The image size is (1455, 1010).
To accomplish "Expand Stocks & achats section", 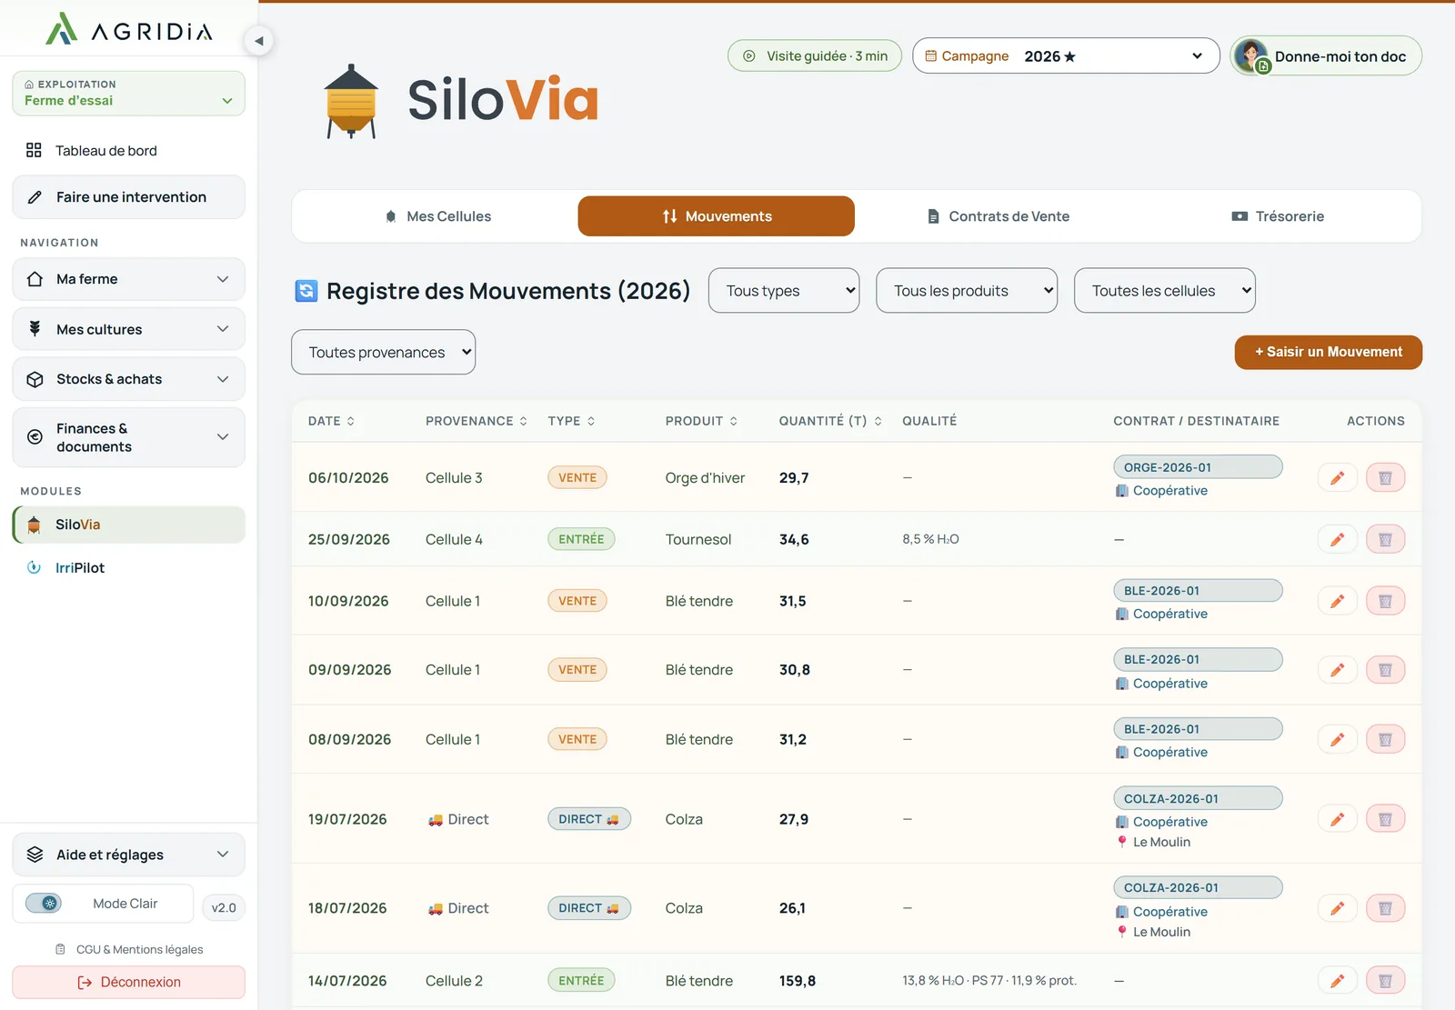I will pyautogui.click(x=128, y=379).
